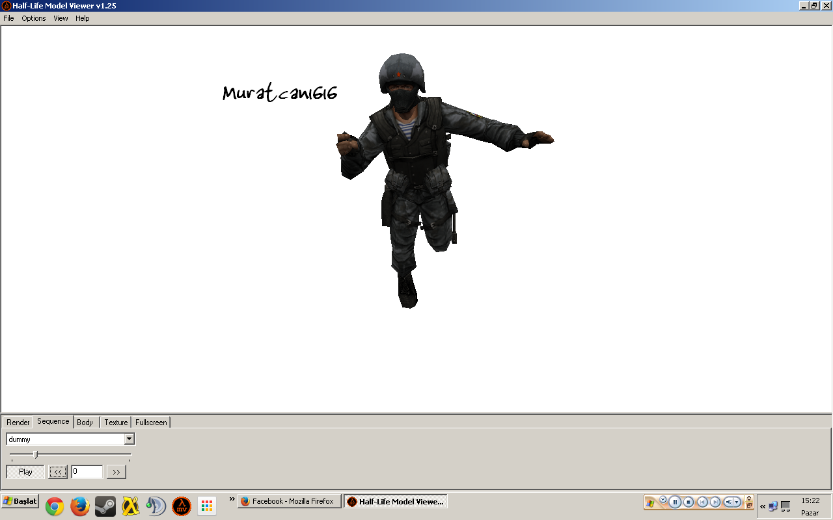Pause playback in the media taskbar toolbar
833x520 pixels.
(x=675, y=502)
